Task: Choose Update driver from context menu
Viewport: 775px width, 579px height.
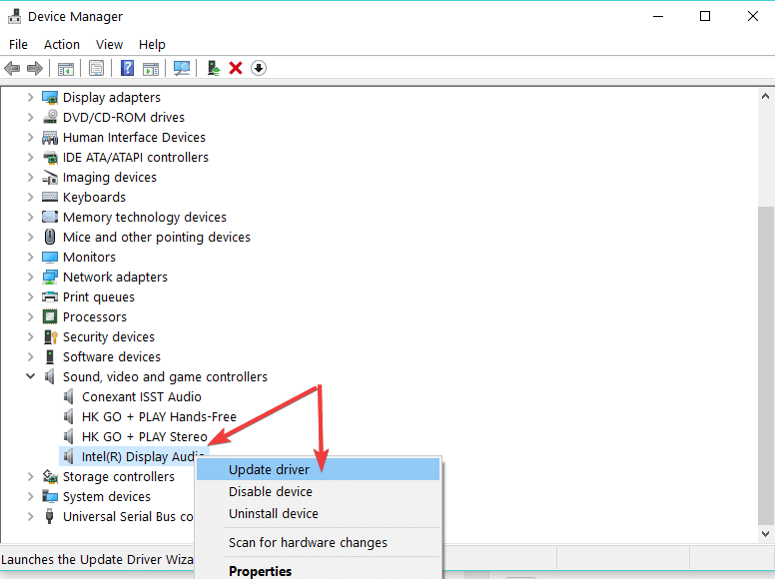Action: 318,469
